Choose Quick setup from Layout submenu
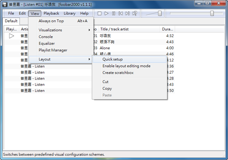 tap(112, 59)
